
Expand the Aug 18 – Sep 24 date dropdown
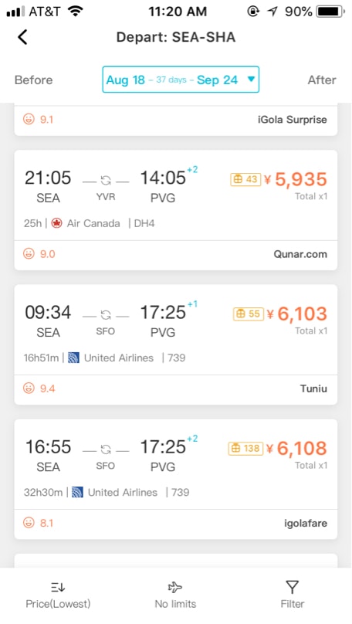click(x=181, y=80)
